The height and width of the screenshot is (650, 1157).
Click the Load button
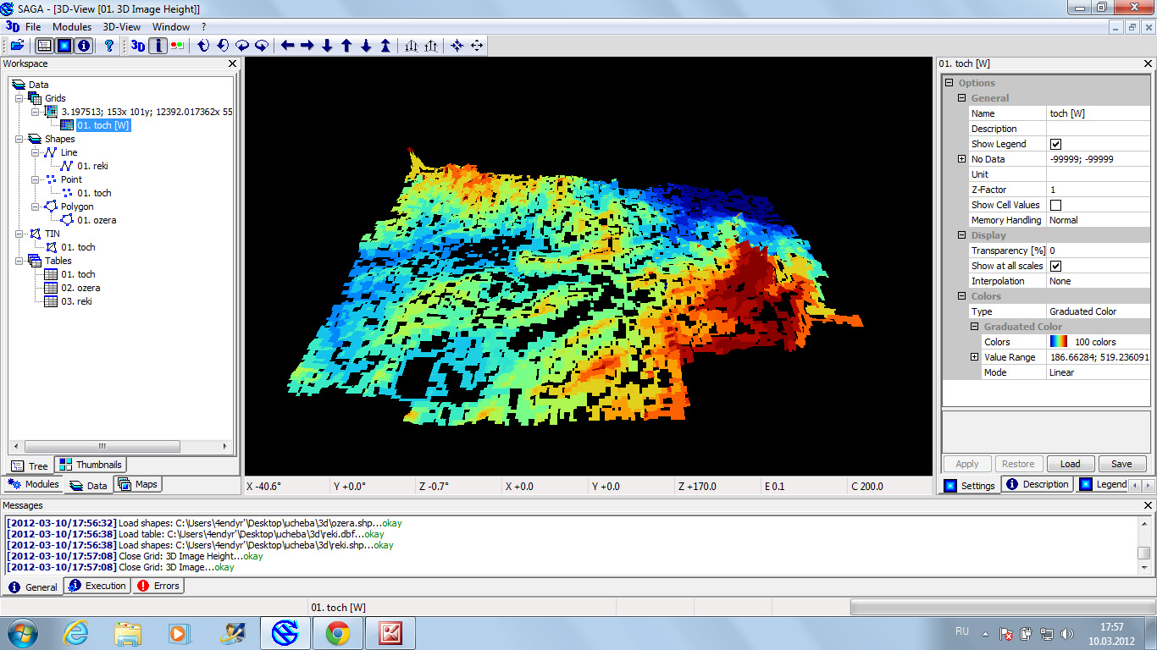pyautogui.click(x=1070, y=464)
